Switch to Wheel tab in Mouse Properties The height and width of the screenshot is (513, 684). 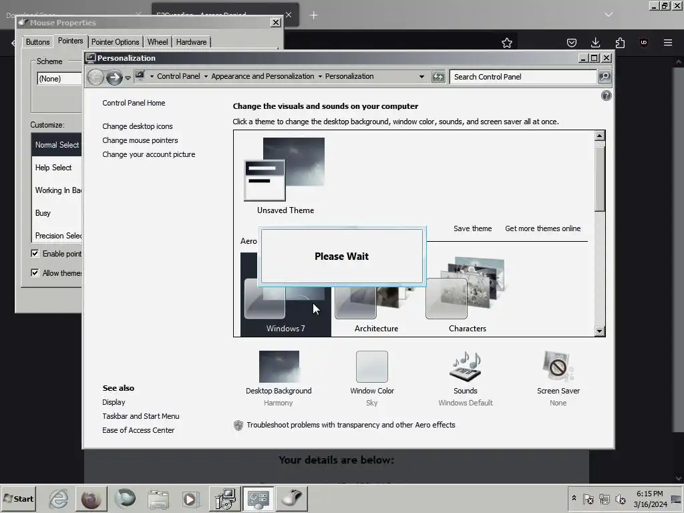pyautogui.click(x=158, y=42)
